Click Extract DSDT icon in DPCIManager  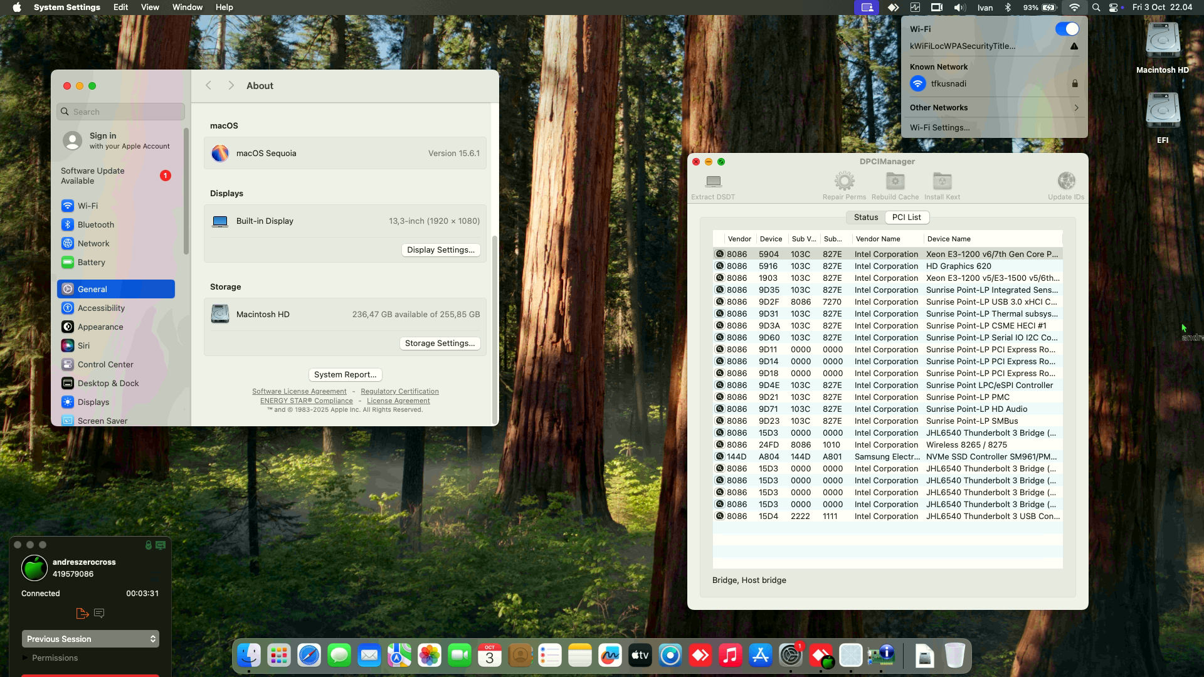[x=713, y=181]
